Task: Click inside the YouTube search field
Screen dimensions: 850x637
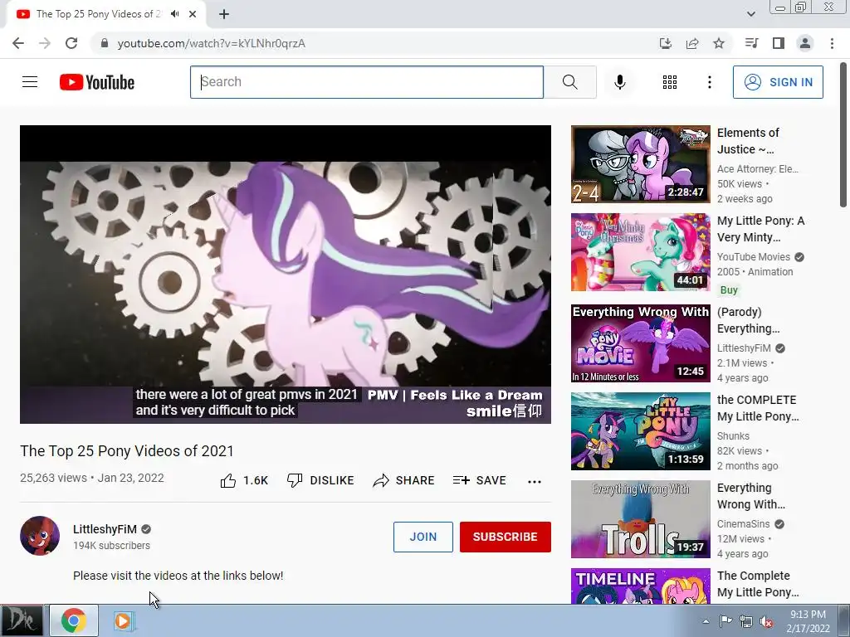Action: pyautogui.click(x=366, y=82)
